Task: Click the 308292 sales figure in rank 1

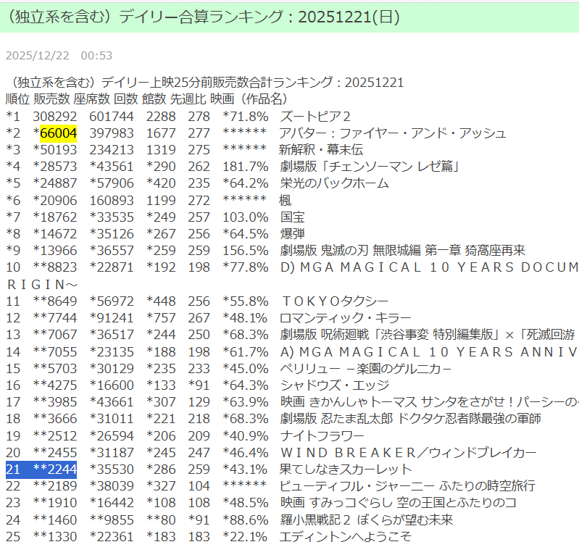Action: click(55, 117)
